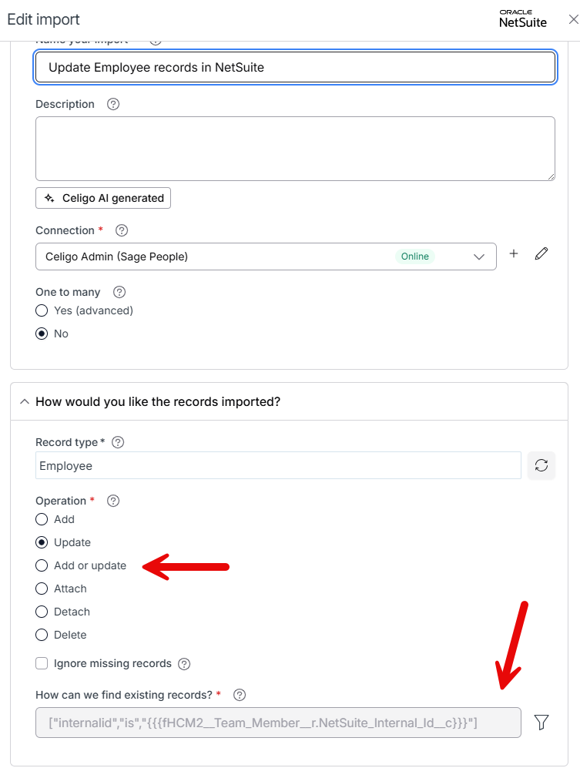
Task: Open the Record type Employee combo box
Action: [278, 465]
